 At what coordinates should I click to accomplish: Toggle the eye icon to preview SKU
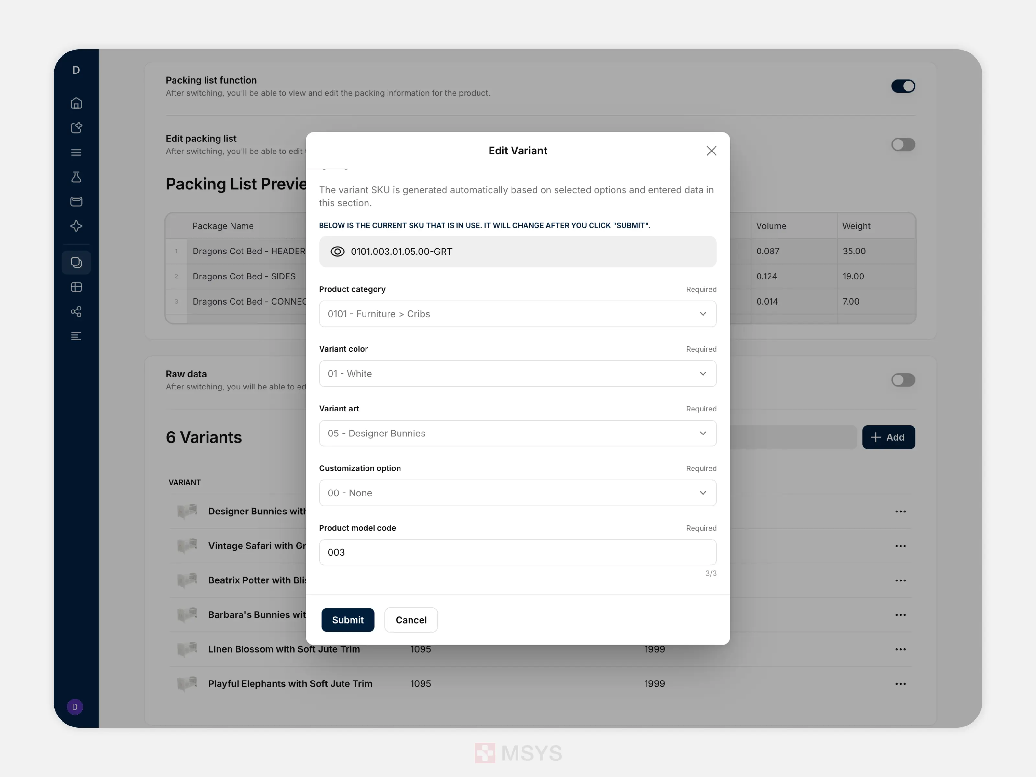click(337, 251)
